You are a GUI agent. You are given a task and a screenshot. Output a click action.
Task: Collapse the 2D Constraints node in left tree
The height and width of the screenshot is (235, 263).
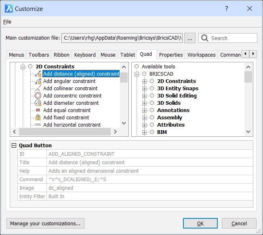point(23,67)
